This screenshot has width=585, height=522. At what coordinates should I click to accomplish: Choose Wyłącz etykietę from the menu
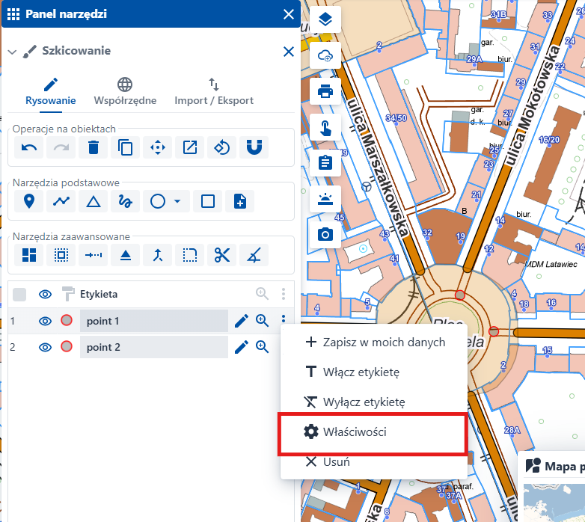[374, 402]
